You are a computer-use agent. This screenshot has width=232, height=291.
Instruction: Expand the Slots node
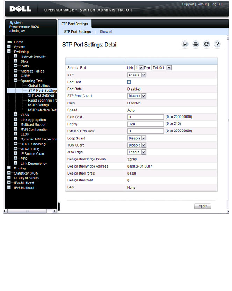16,61
